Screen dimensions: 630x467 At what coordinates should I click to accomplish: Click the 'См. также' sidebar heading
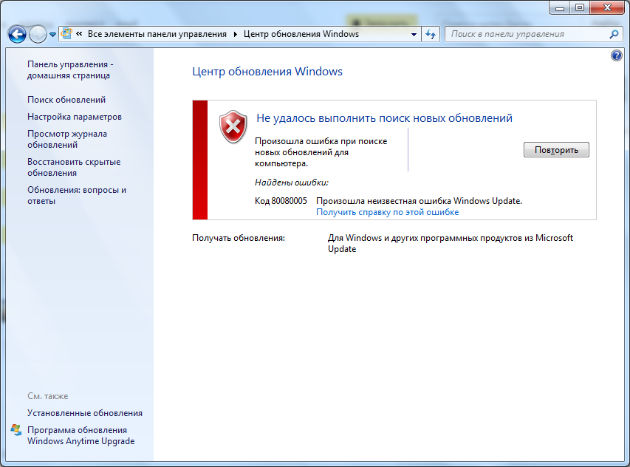coord(48,396)
